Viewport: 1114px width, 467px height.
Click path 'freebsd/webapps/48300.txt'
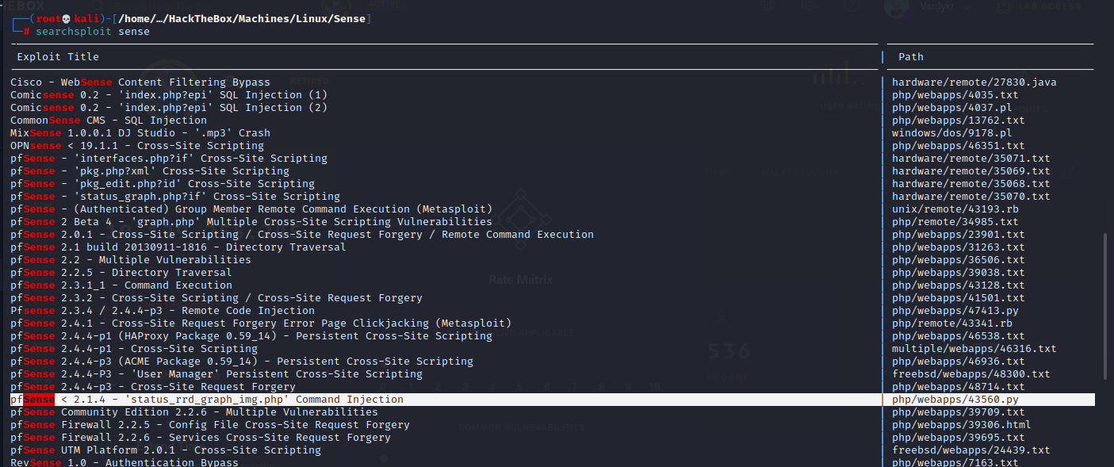click(x=971, y=374)
